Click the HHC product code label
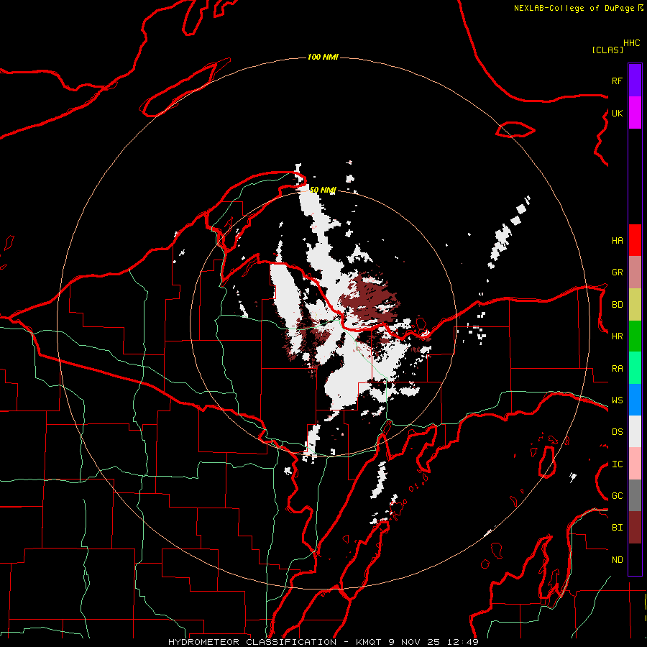 point(631,43)
